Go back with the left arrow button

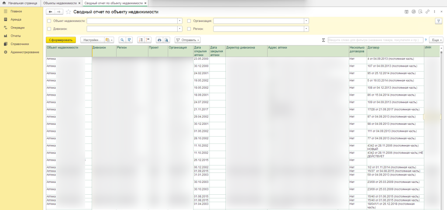point(51,12)
